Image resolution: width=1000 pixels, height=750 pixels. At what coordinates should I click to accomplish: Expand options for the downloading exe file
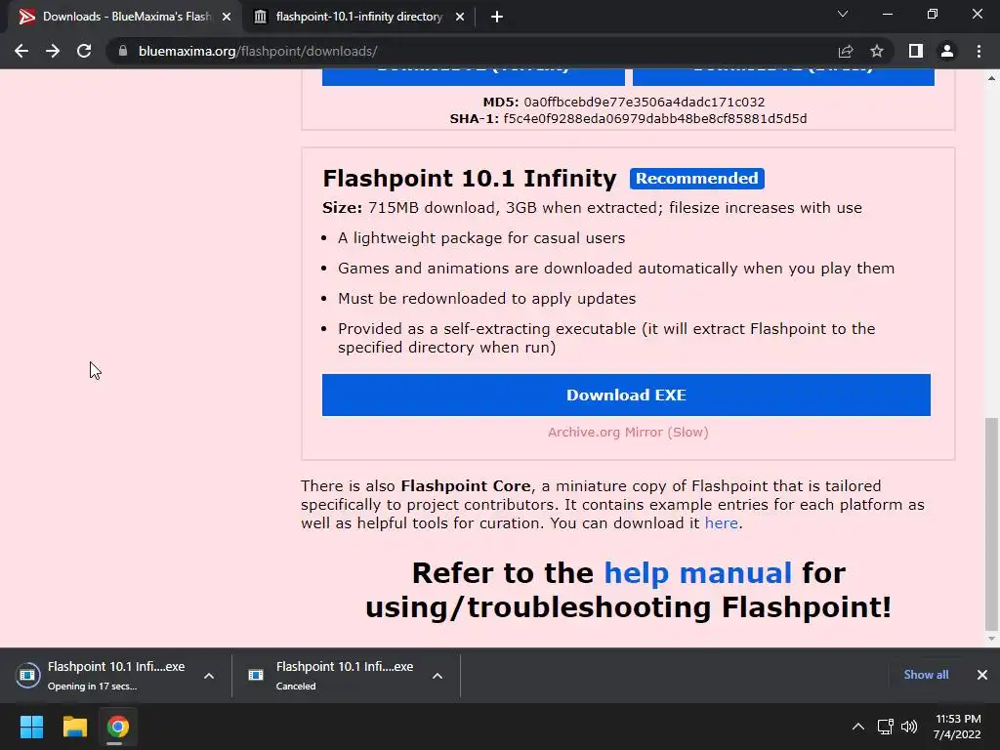pyautogui.click(x=209, y=676)
